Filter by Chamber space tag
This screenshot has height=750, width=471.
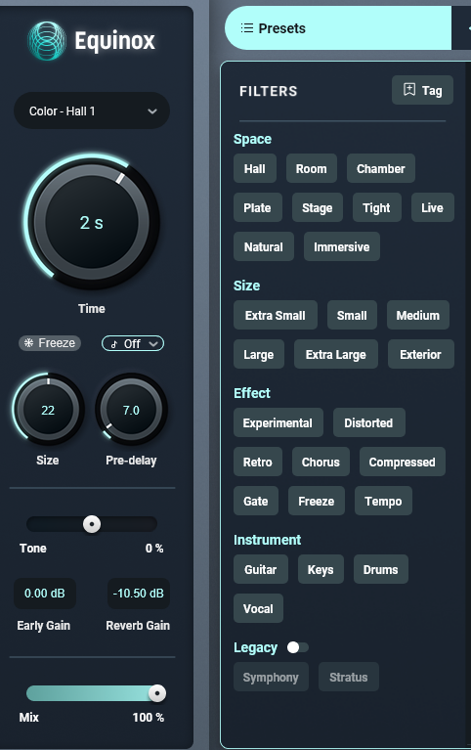(x=381, y=168)
